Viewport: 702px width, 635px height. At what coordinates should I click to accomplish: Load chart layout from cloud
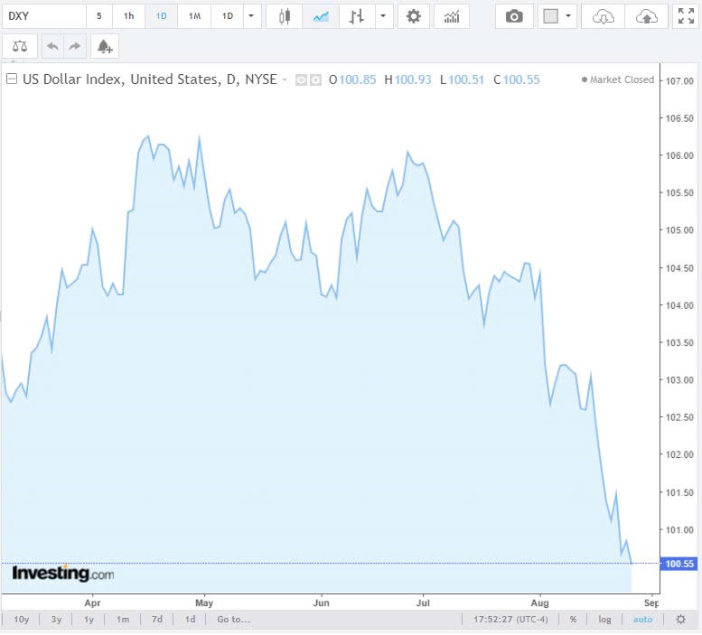click(603, 16)
